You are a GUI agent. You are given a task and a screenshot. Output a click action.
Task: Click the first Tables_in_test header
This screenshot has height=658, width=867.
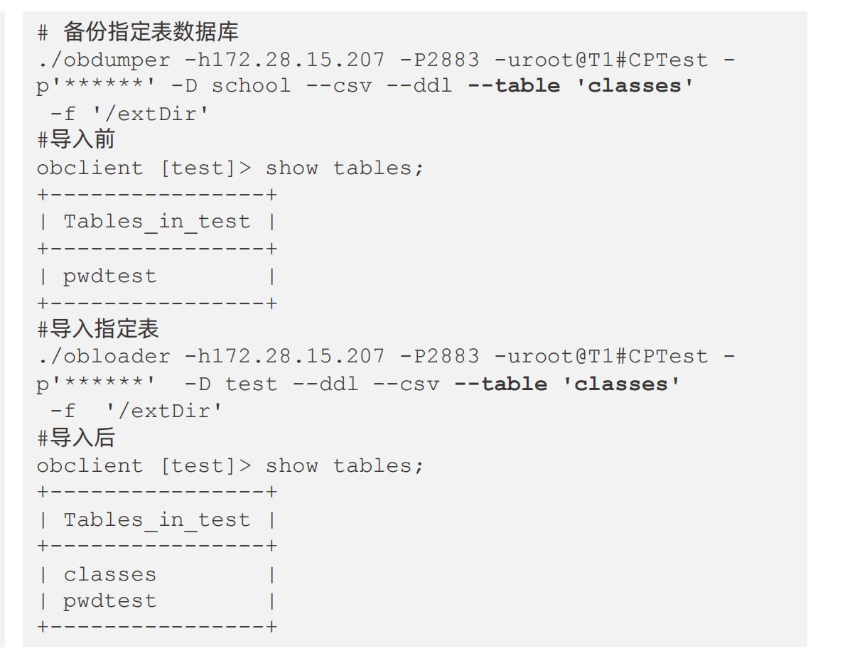(x=157, y=222)
